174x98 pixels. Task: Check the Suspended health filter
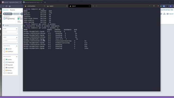click(5, 68)
